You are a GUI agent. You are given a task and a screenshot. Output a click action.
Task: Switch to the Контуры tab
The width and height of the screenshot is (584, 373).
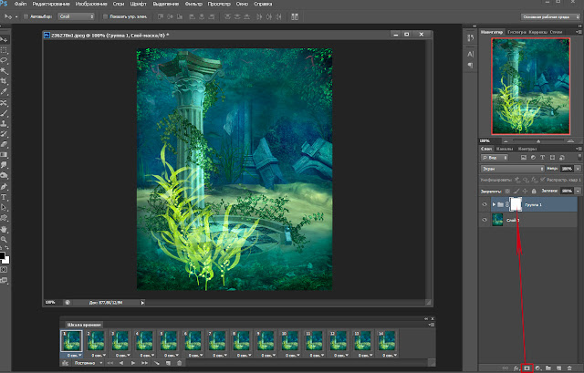[x=527, y=149]
